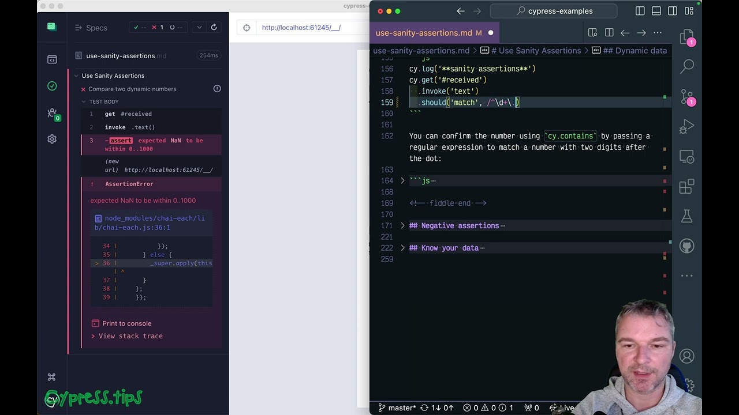Open the cypress-examples command center search
Image resolution: width=739 pixels, height=415 pixels.
point(554,11)
